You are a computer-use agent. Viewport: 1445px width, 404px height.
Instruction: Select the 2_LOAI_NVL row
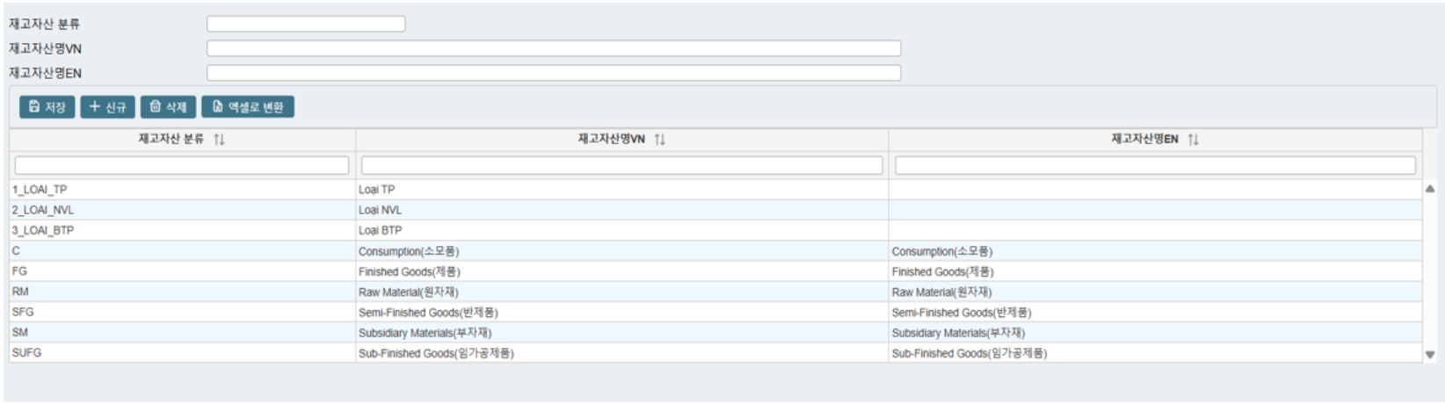(43, 210)
